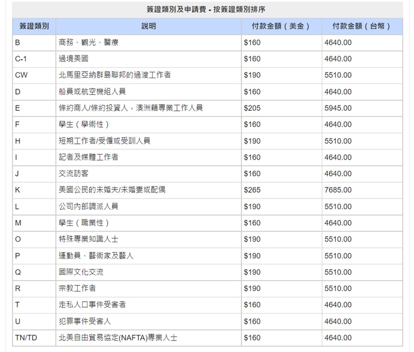The image size is (414, 352).
Task: Click the 7685.00 amount for K visa
Action: 337,190
